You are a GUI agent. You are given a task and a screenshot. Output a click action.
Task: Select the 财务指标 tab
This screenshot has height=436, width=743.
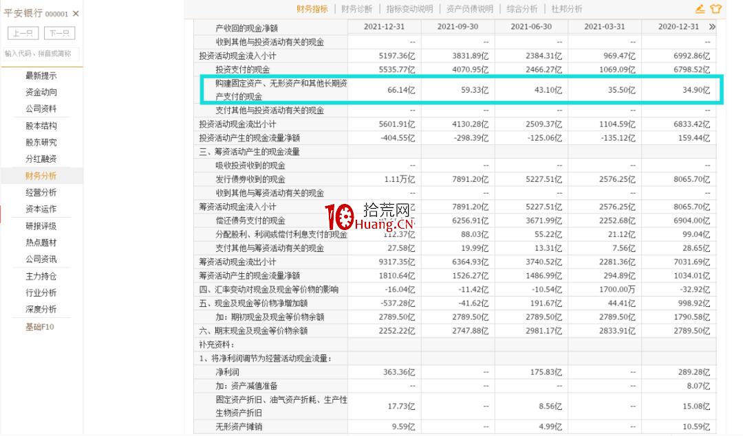(312, 9)
